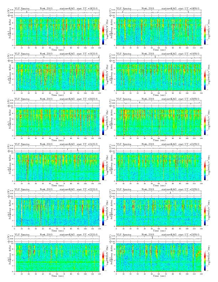Viewport: 218px width, 282px height.
Task: Select the spectrogram plot starting UT 1920
Action: 57,77
